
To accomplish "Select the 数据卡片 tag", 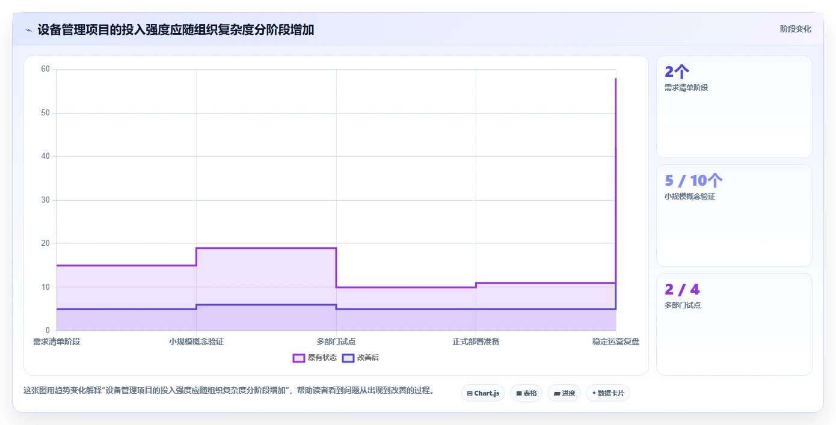I will click(608, 393).
